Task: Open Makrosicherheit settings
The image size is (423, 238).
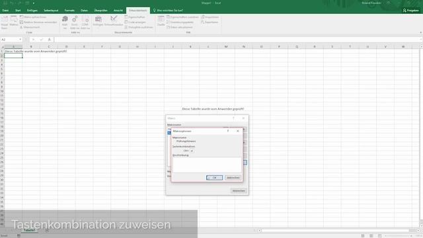Action: click(30, 27)
